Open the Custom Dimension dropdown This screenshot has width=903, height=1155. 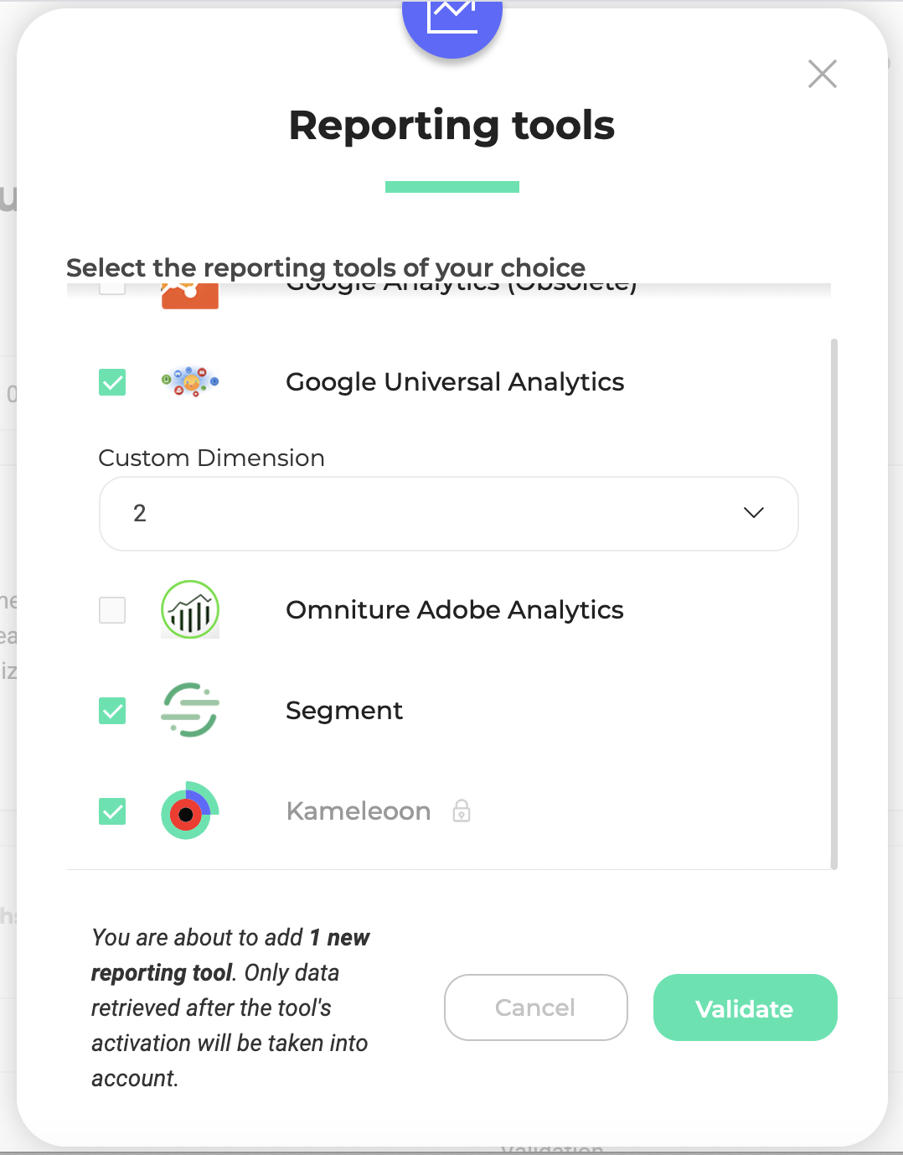449,514
